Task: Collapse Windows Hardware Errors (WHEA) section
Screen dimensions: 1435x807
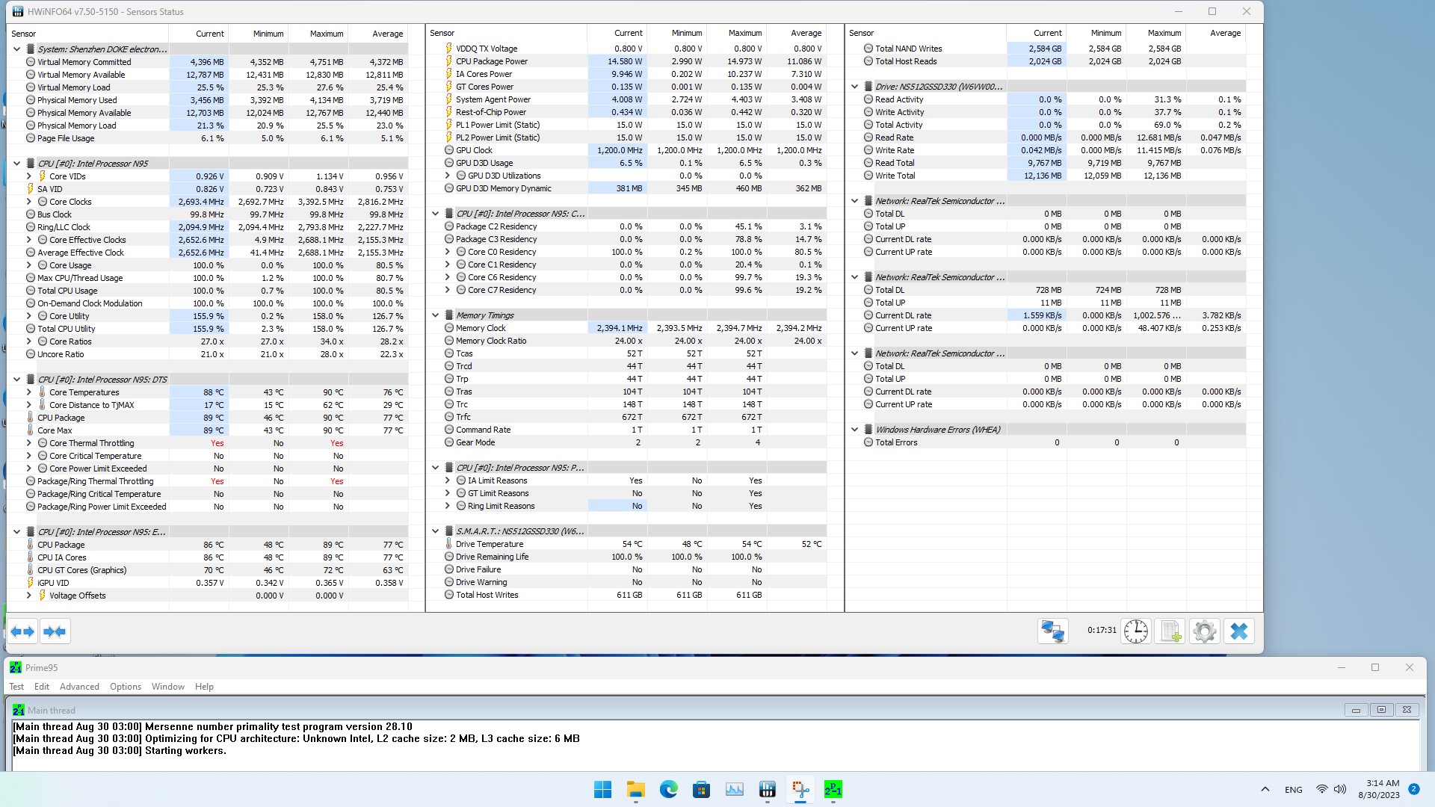Action: tap(855, 430)
